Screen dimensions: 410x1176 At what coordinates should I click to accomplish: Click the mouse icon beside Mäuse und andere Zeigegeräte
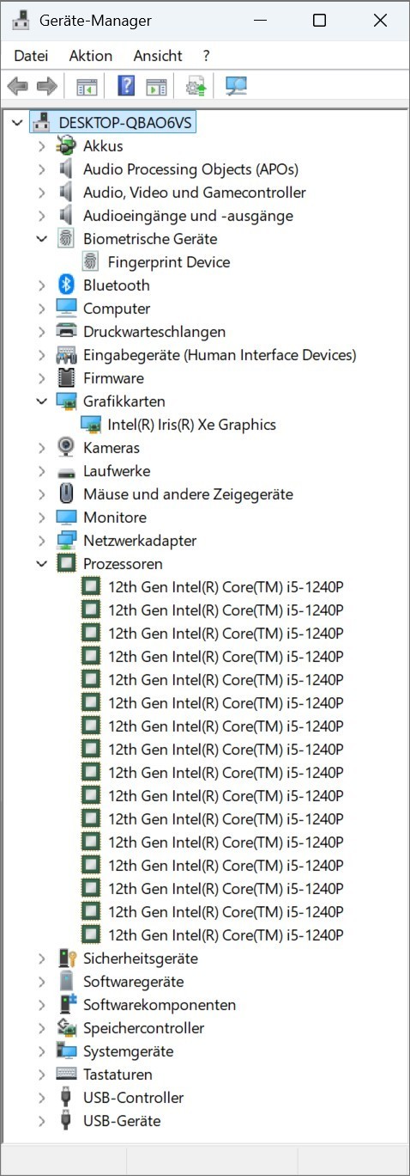pyautogui.click(x=66, y=494)
